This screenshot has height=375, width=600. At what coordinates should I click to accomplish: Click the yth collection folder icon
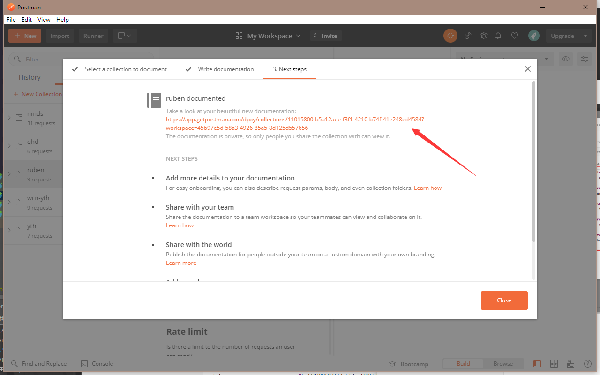(19, 230)
